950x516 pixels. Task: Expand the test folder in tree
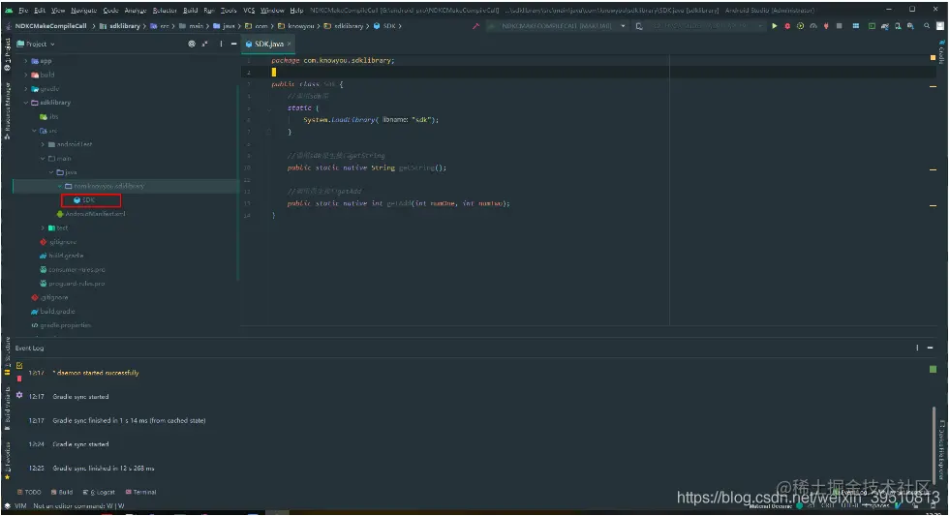tap(43, 228)
